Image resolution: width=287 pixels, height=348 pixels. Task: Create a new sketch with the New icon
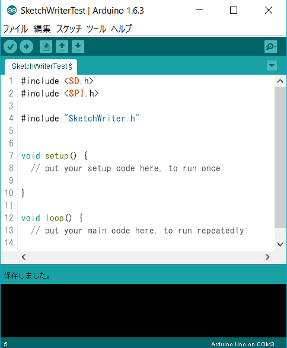(46, 47)
